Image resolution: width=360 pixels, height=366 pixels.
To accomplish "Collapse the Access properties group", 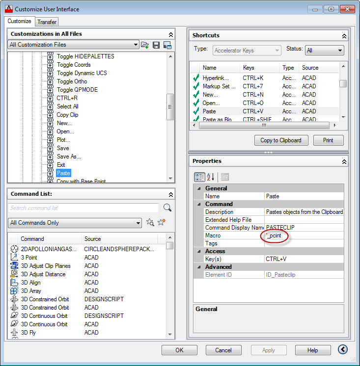I will [x=199, y=251].
